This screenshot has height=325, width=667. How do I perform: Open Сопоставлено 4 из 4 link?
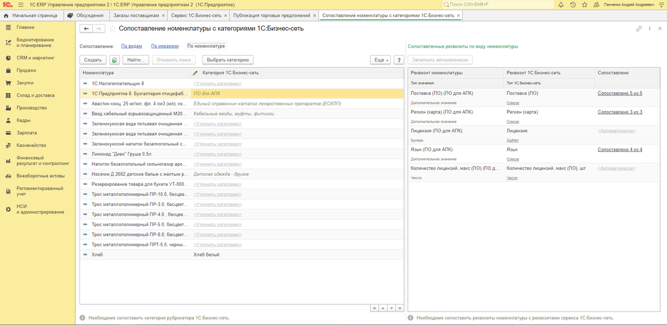coord(620,150)
